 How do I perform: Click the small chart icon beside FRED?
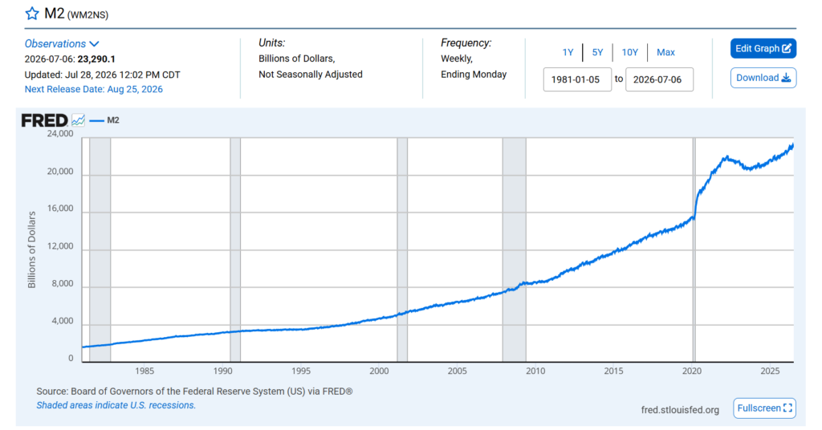tap(78, 120)
